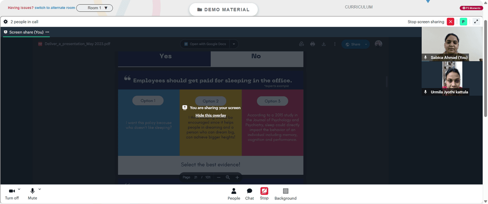Viewport: 488px width, 204px height.
Task: Click the page number 21 field
Action: pos(196,177)
